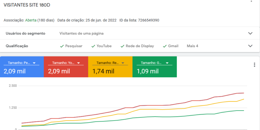Click the Gmail qualification check mark

coord(165,46)
